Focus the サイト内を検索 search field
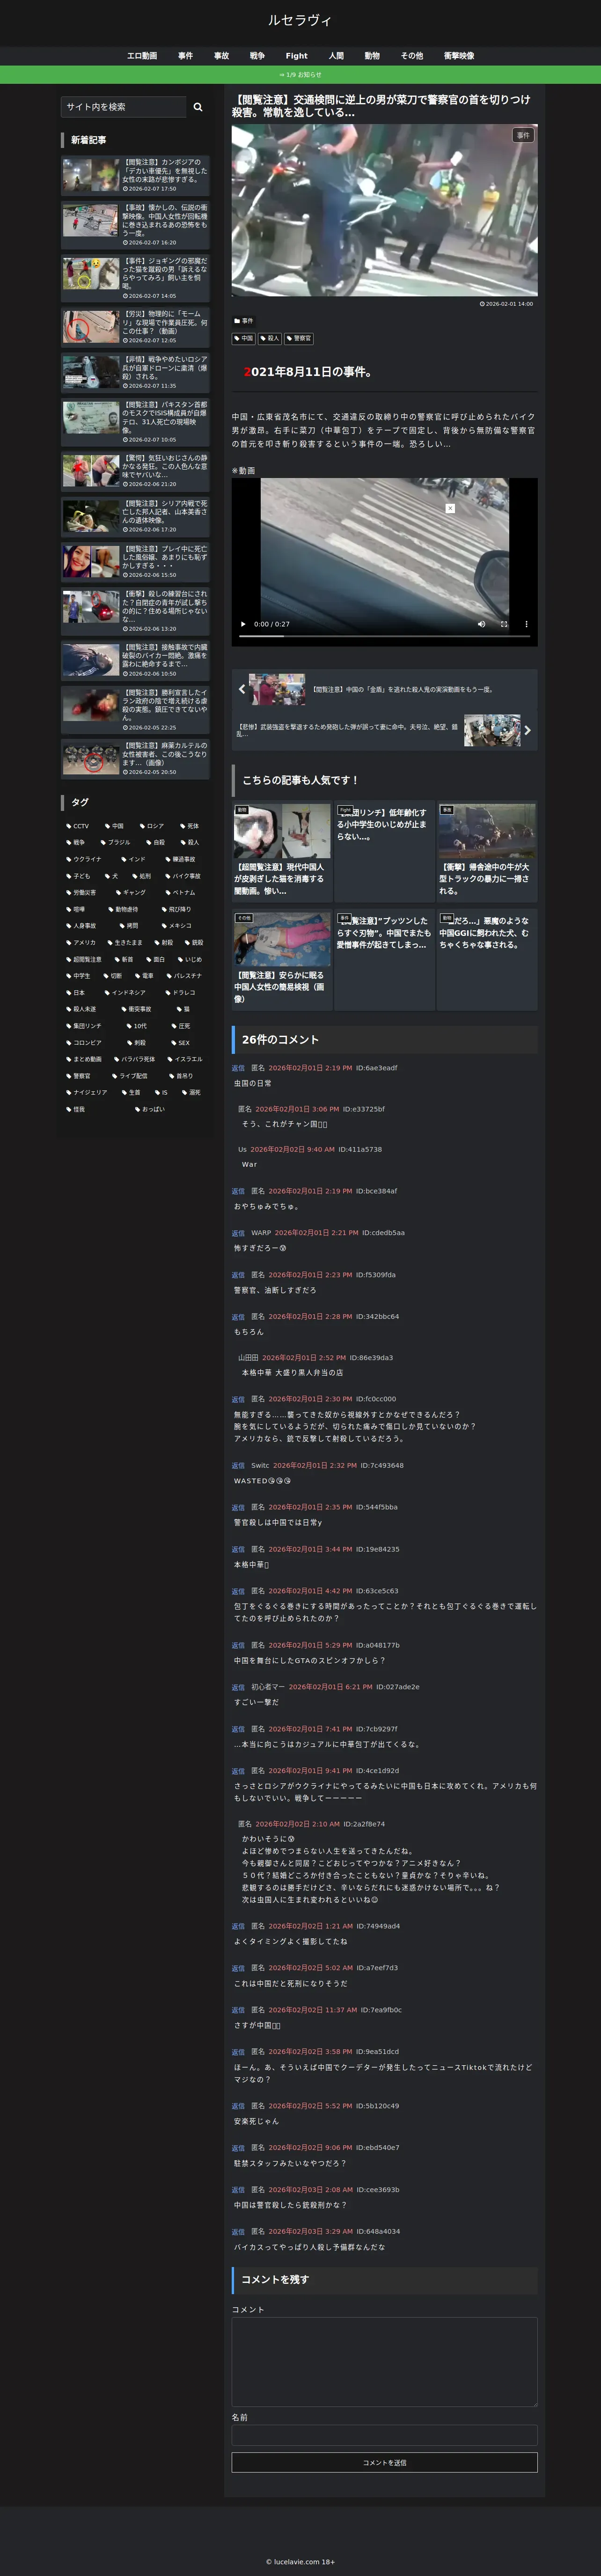The image size is (601, 2576). click(123, 107)
